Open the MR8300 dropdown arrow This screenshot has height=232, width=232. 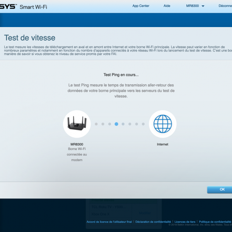[x=203, y=6]
